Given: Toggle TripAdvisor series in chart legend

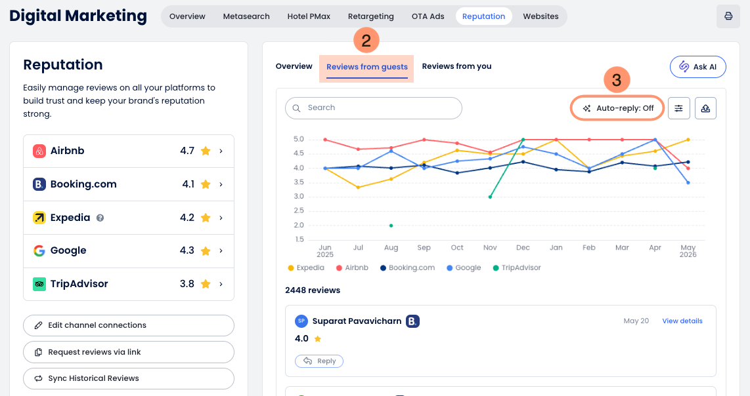Looking at the screenshot, I should [517, 268].
